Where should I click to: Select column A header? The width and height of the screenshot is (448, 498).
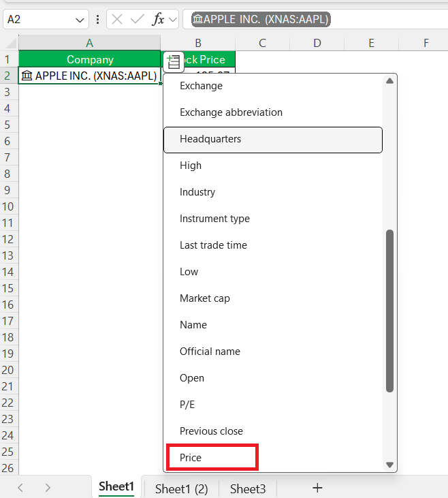point(90,43)
